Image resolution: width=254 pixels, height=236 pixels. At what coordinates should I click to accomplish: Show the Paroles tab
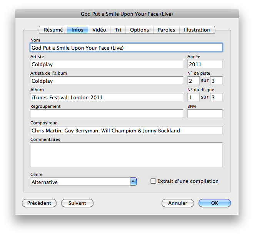point(166,30)
